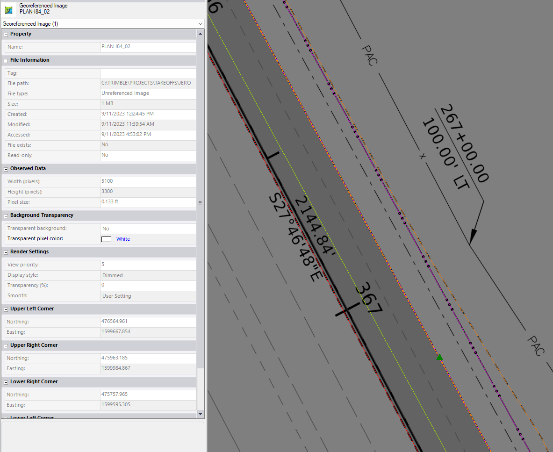553x452 pixels.
Task: Select the Modified date 9/11/2023 11:39:54 AM
Action: (148, 124)
